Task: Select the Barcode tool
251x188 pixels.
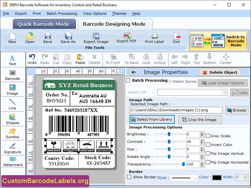Action: point(13,75)
